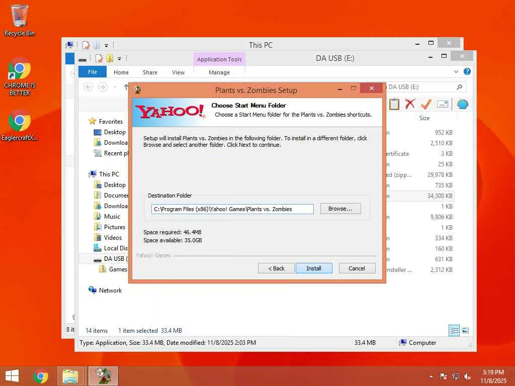Open the Manage tab under Application Tools
Screen dimensions: 515x386
click(219, 72)
